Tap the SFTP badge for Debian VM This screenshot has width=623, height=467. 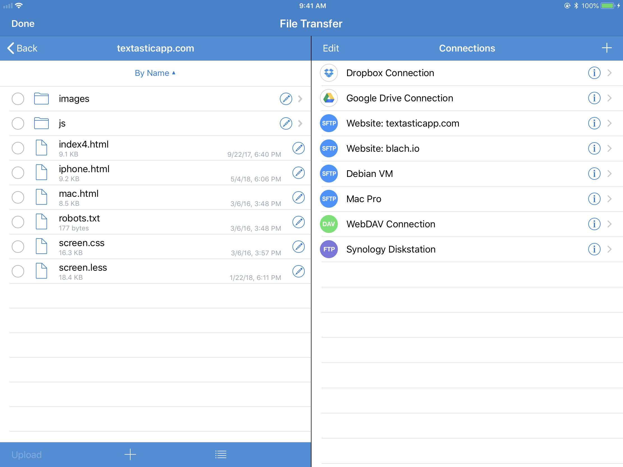pyautogui.click(x=329, y=174)
